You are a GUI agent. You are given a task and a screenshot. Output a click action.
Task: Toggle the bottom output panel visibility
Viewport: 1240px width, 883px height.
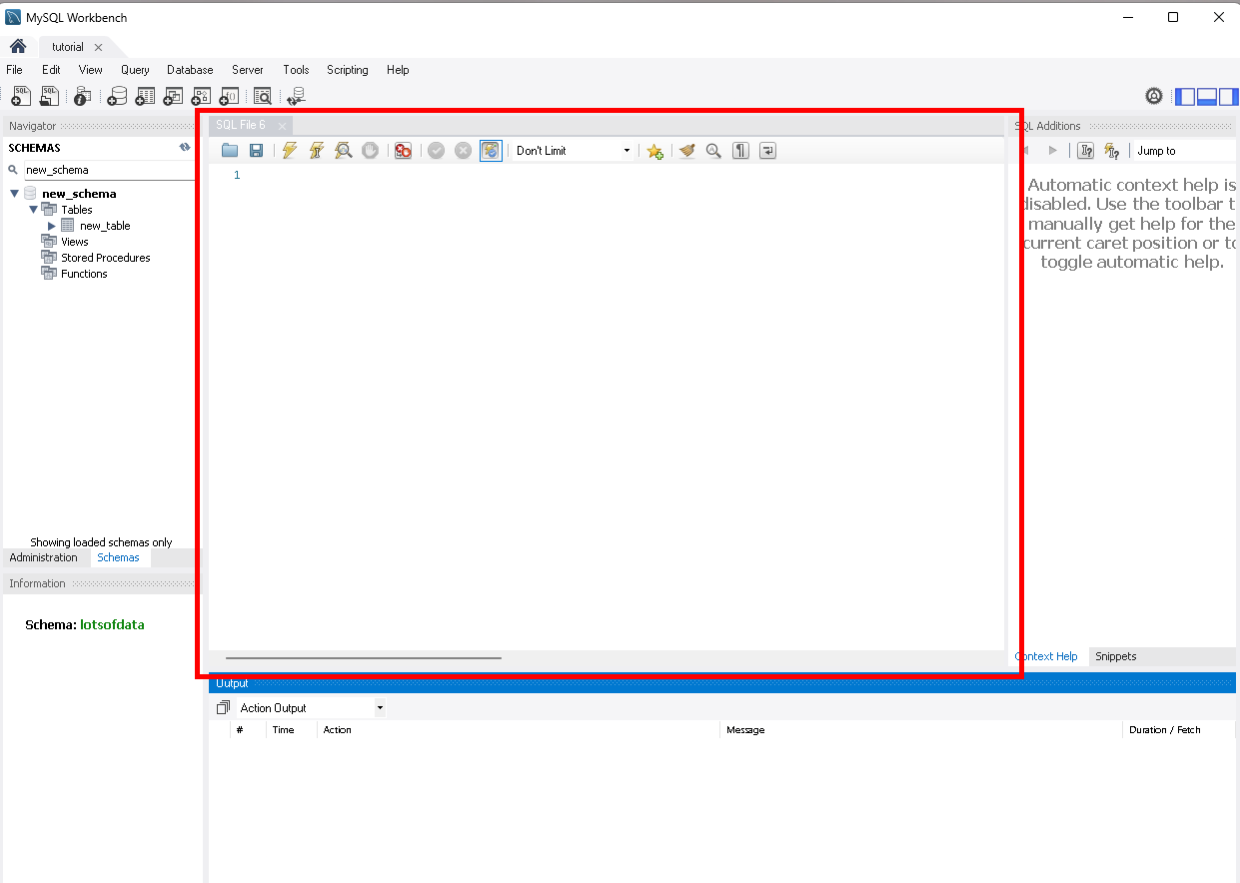(x=1206, y=96)
